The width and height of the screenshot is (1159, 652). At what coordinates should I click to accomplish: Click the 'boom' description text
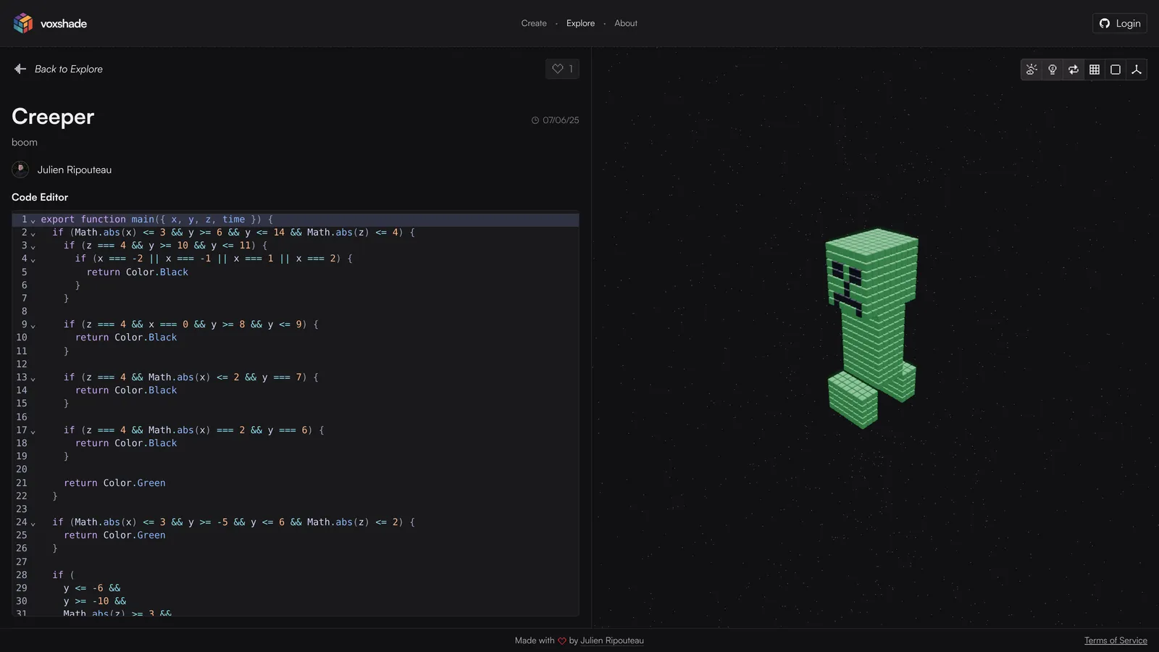pos(25,142)
